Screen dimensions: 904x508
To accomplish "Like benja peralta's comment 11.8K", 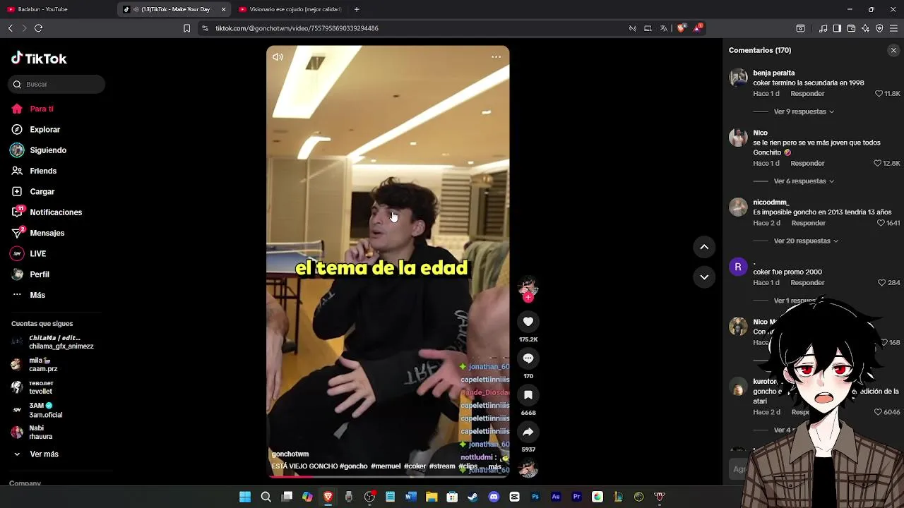I will click(x=879, y=94).
